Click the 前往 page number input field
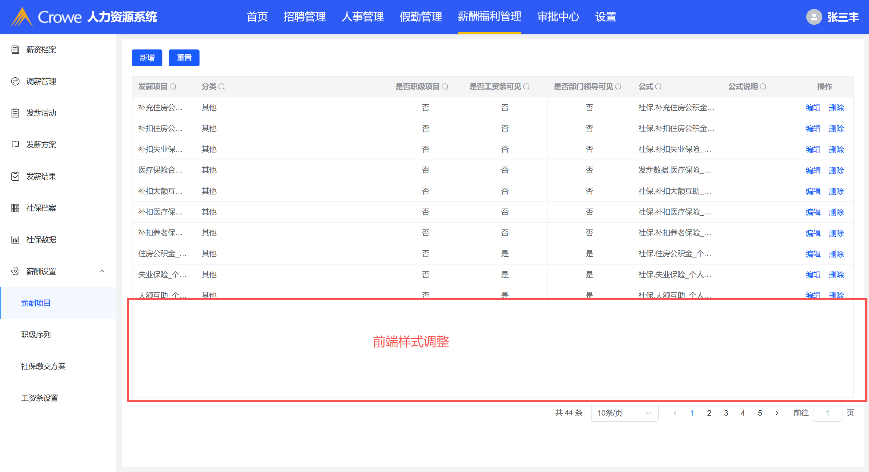Screen dimensions: 869x472 click(x=827, y=413)
